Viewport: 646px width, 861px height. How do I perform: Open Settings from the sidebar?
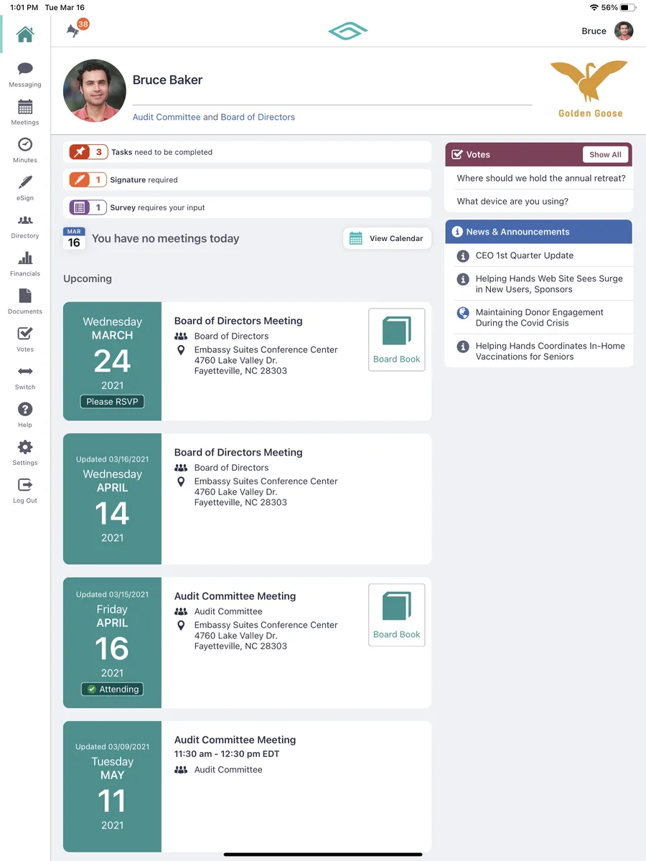pyautogui.click(x=25, y=453)
